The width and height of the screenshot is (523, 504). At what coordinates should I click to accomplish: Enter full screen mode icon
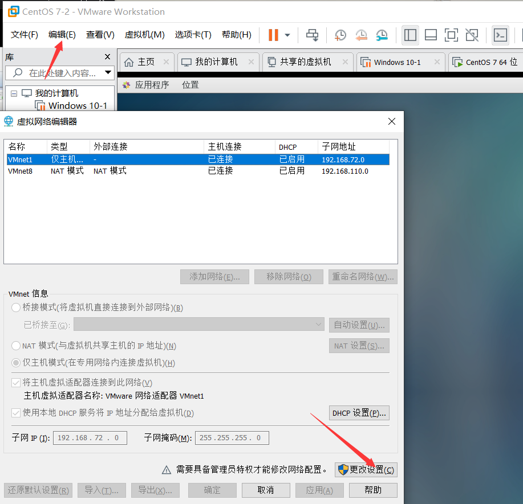pos(451,35)
